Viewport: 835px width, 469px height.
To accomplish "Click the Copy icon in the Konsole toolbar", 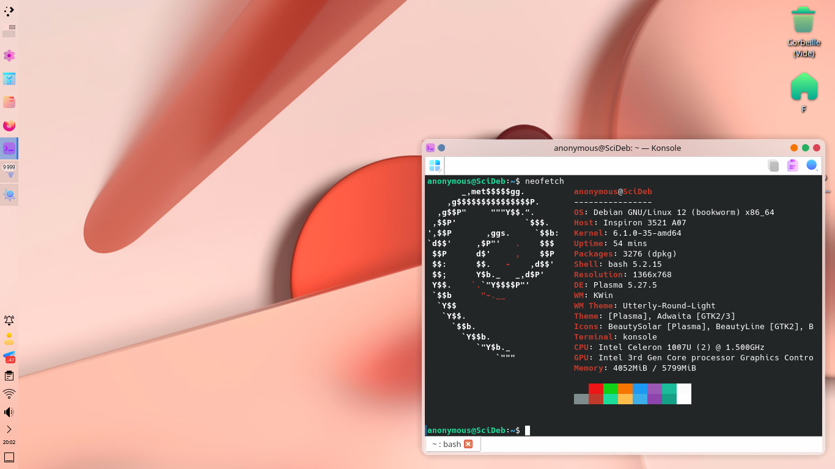I will [773, 165].
